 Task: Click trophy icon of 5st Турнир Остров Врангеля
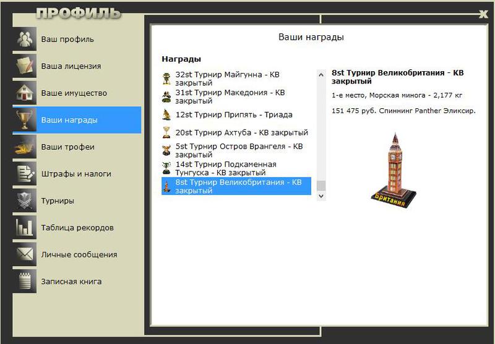click(x=166, y=150)
